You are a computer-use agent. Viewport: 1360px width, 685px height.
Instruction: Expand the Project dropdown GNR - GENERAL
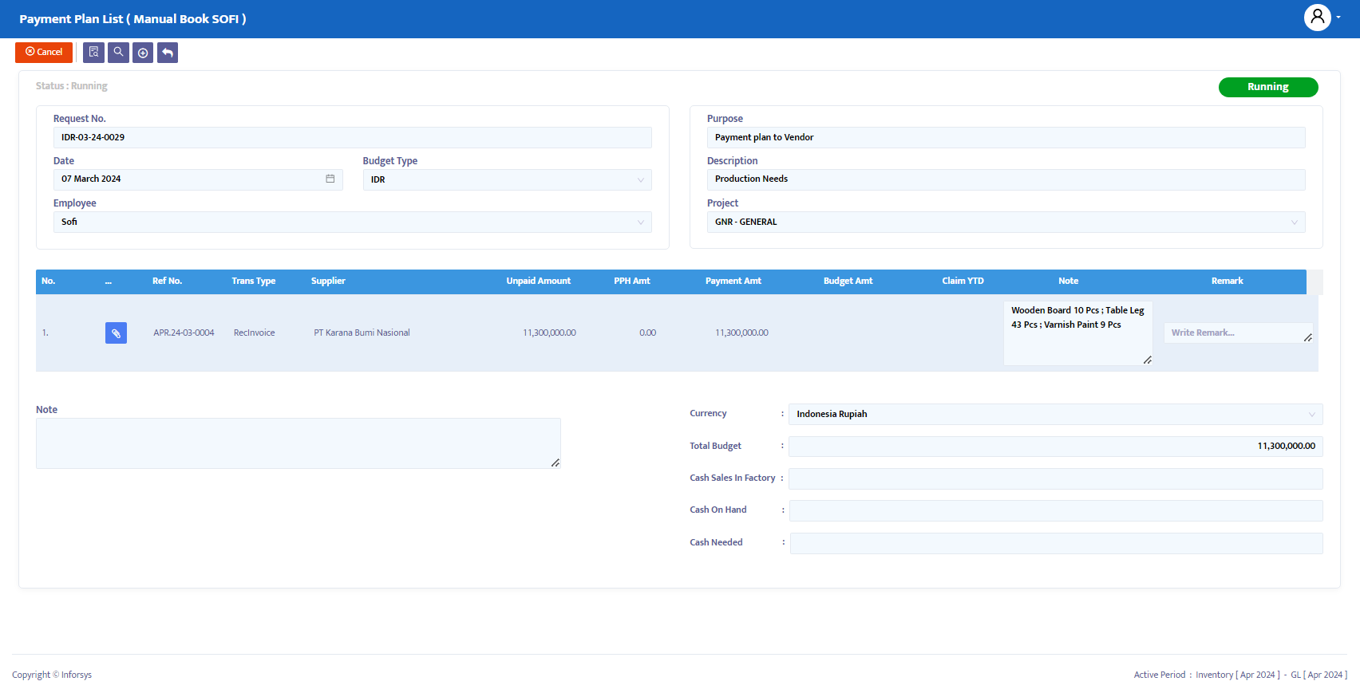(x=1006, y=222)
